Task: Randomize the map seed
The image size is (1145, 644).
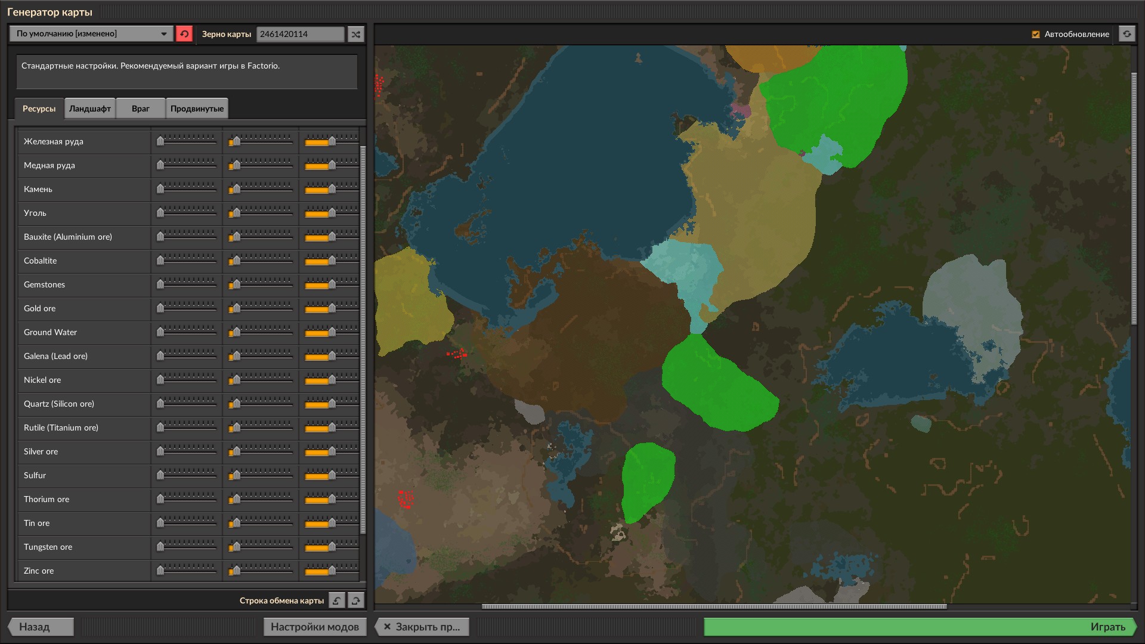Action: click(356, 34)
